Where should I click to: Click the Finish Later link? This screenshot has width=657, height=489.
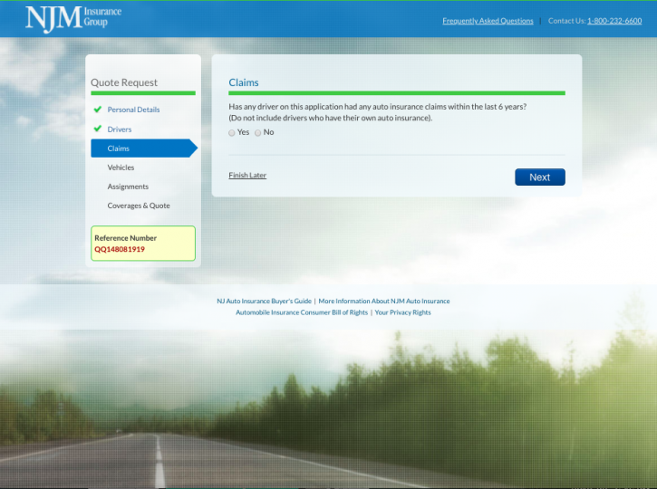point(247,175)
